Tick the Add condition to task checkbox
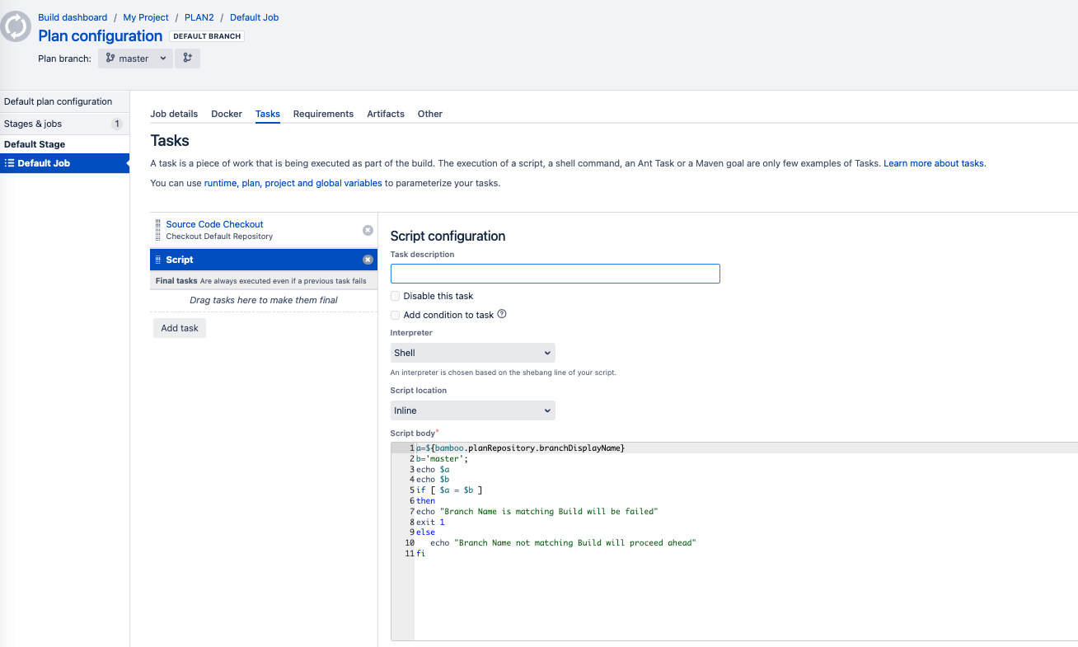 [x=396, y=315]
